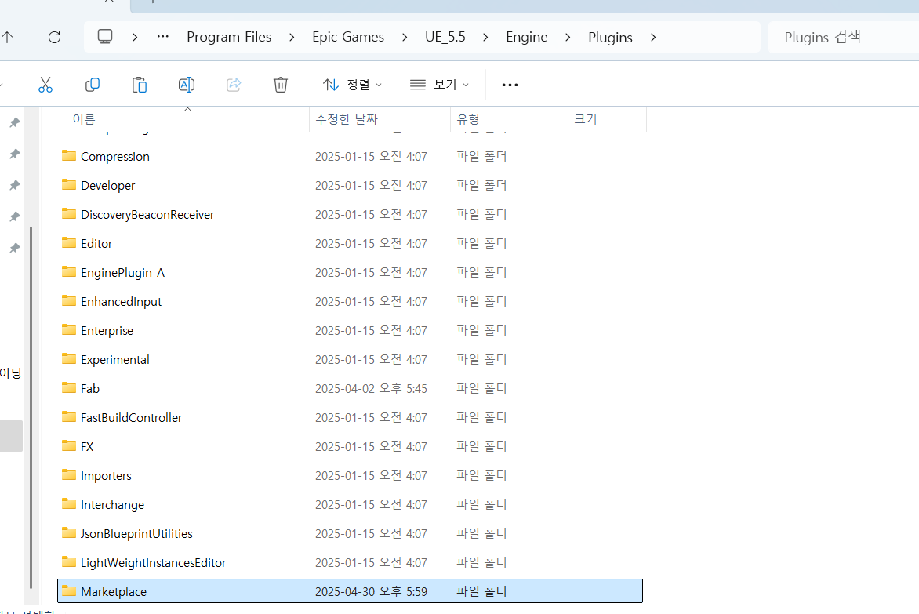Expand chevron after Epic Games breadcrumb
The height and width of the screenshot is (614, 919).
(405, 38)
